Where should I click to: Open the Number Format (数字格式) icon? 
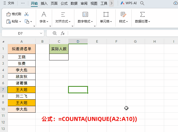[85, 14]
